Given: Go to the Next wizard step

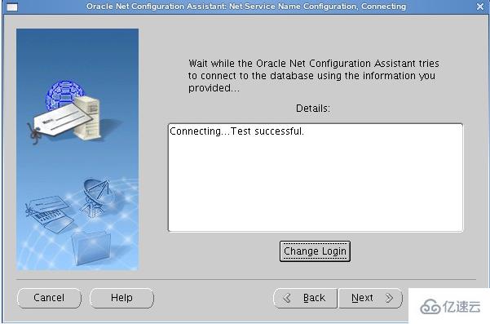Looking at the screenshot, I should coord(371,298).
